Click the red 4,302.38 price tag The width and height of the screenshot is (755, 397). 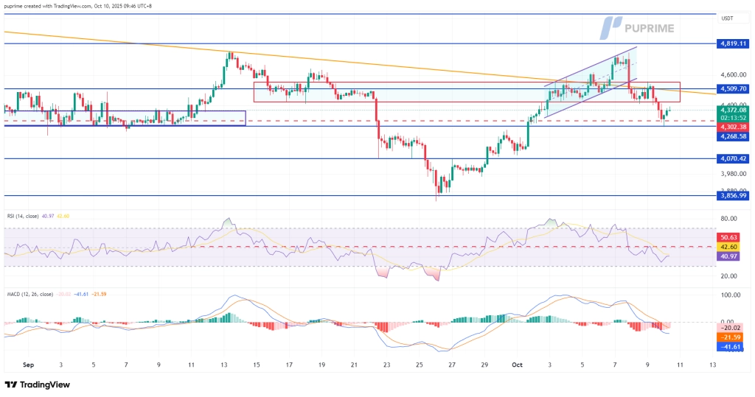733,126
